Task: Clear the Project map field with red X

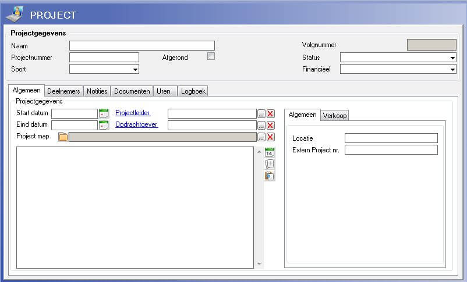Action: point(270,137)
